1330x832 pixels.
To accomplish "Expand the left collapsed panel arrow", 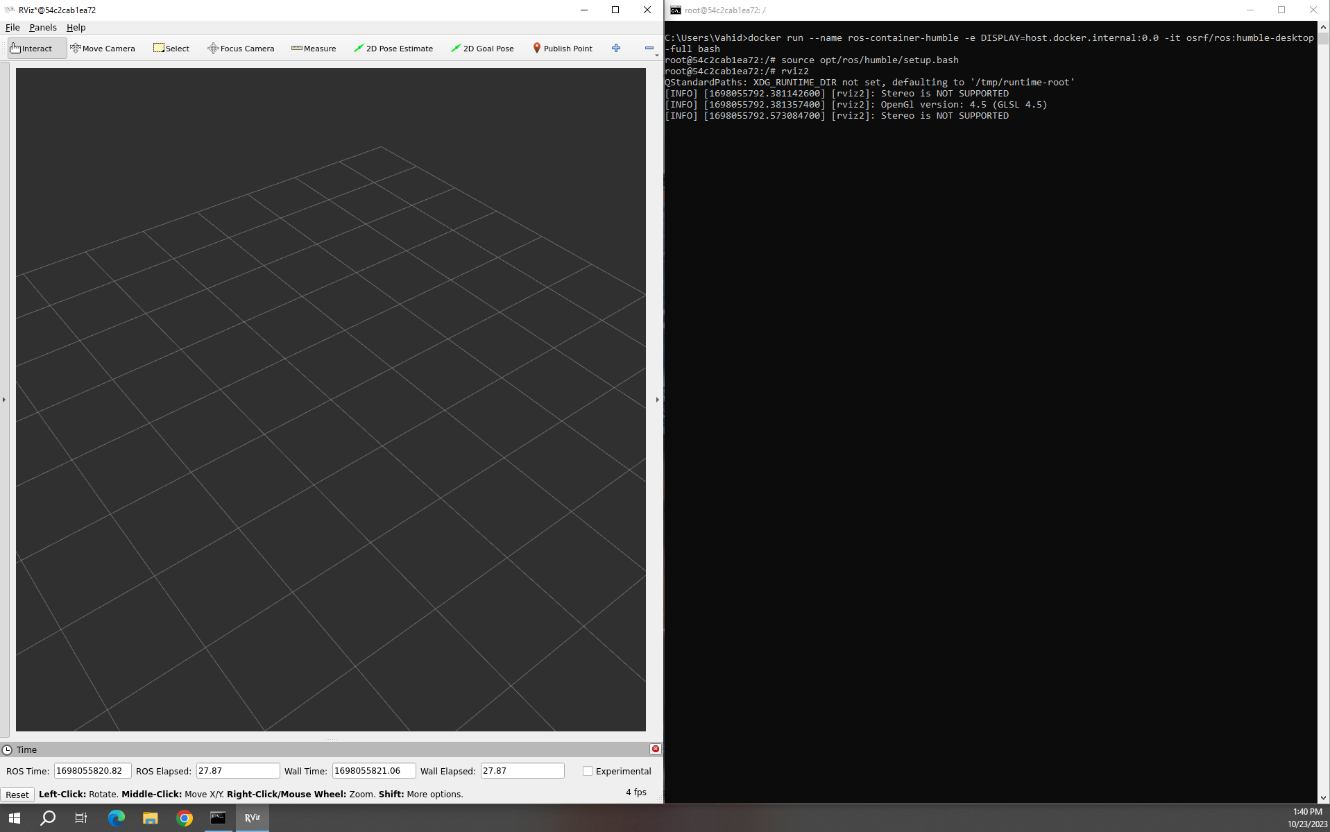I will pyautogui.click(x=4, y=400).
